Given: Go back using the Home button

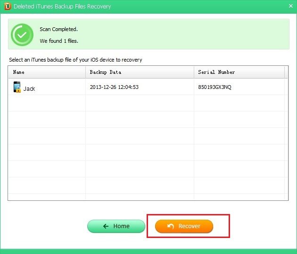Looking at the screenshot, I should [x=116, y=226].
